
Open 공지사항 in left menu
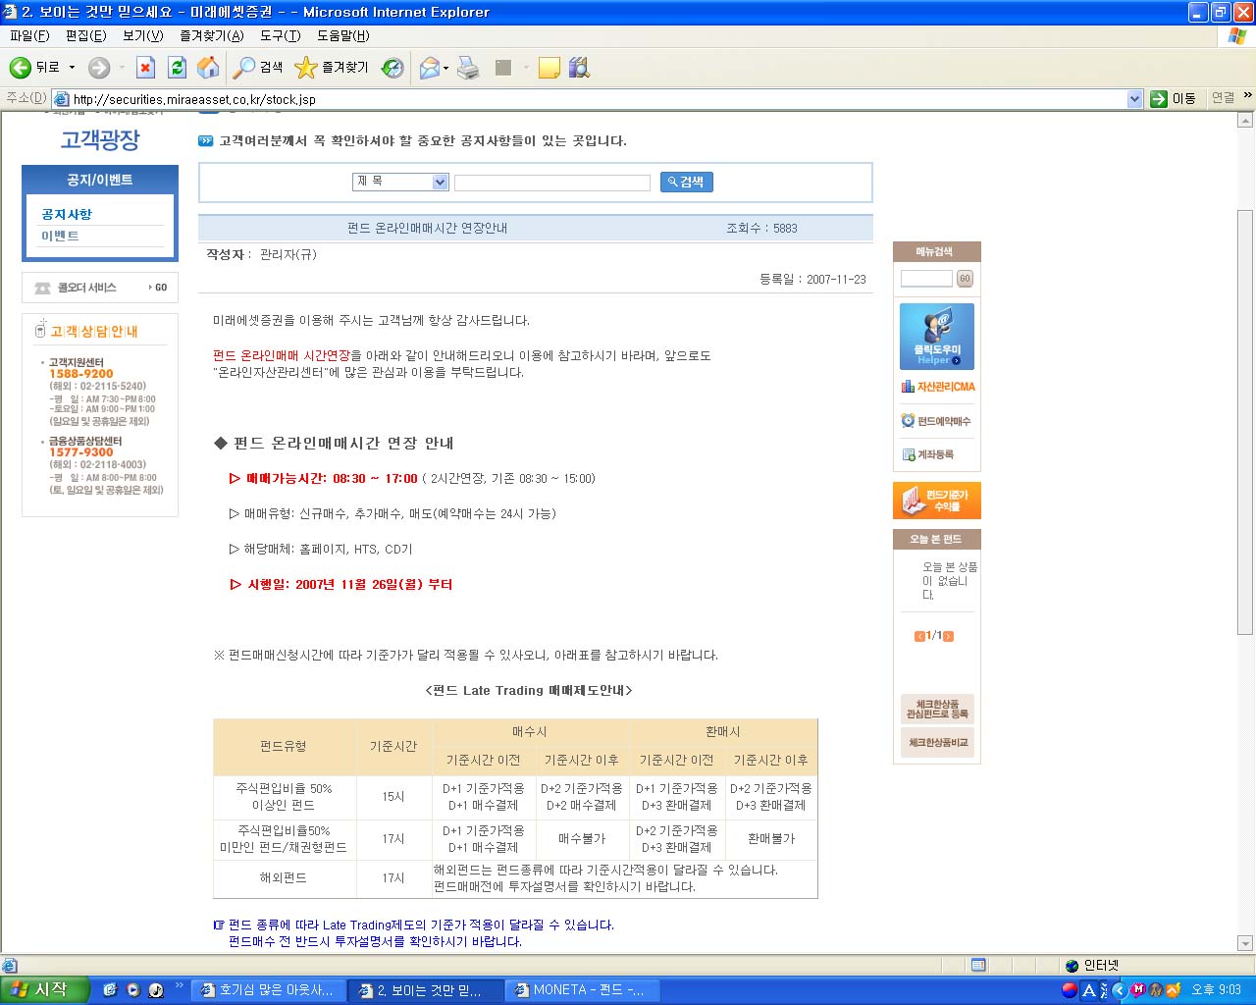click(x=67, y=214)
